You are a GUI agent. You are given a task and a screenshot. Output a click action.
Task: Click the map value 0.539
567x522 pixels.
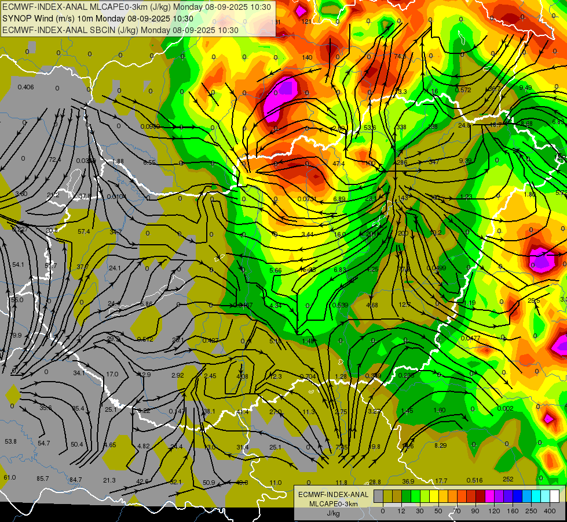341,305
